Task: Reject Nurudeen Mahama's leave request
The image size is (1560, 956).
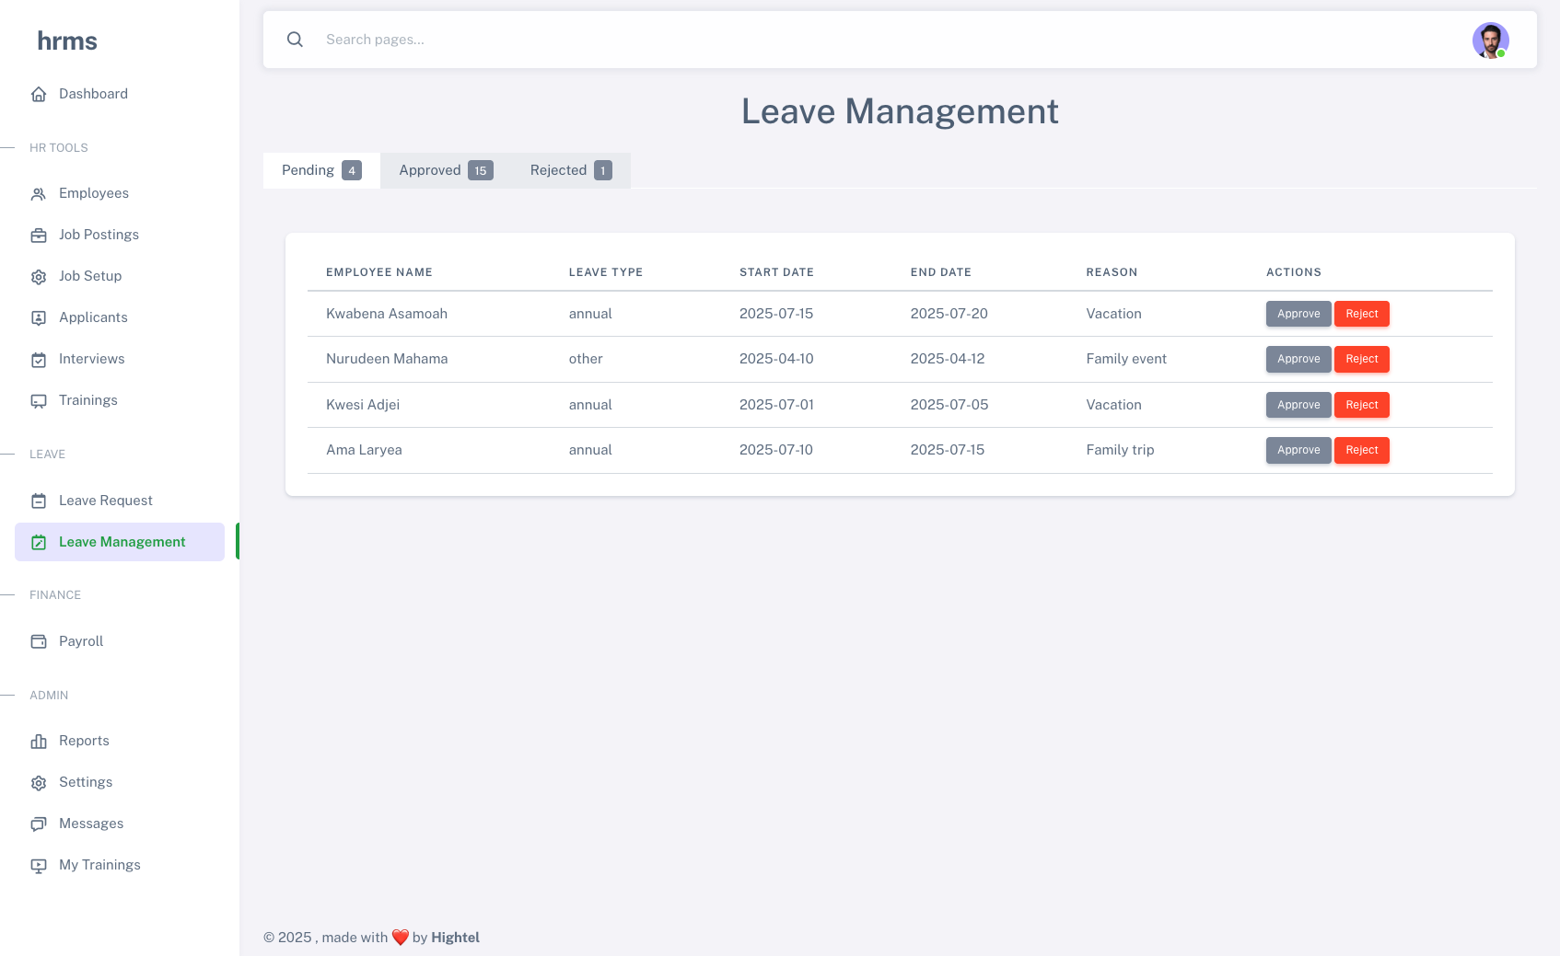Action: pos(1361,359)
